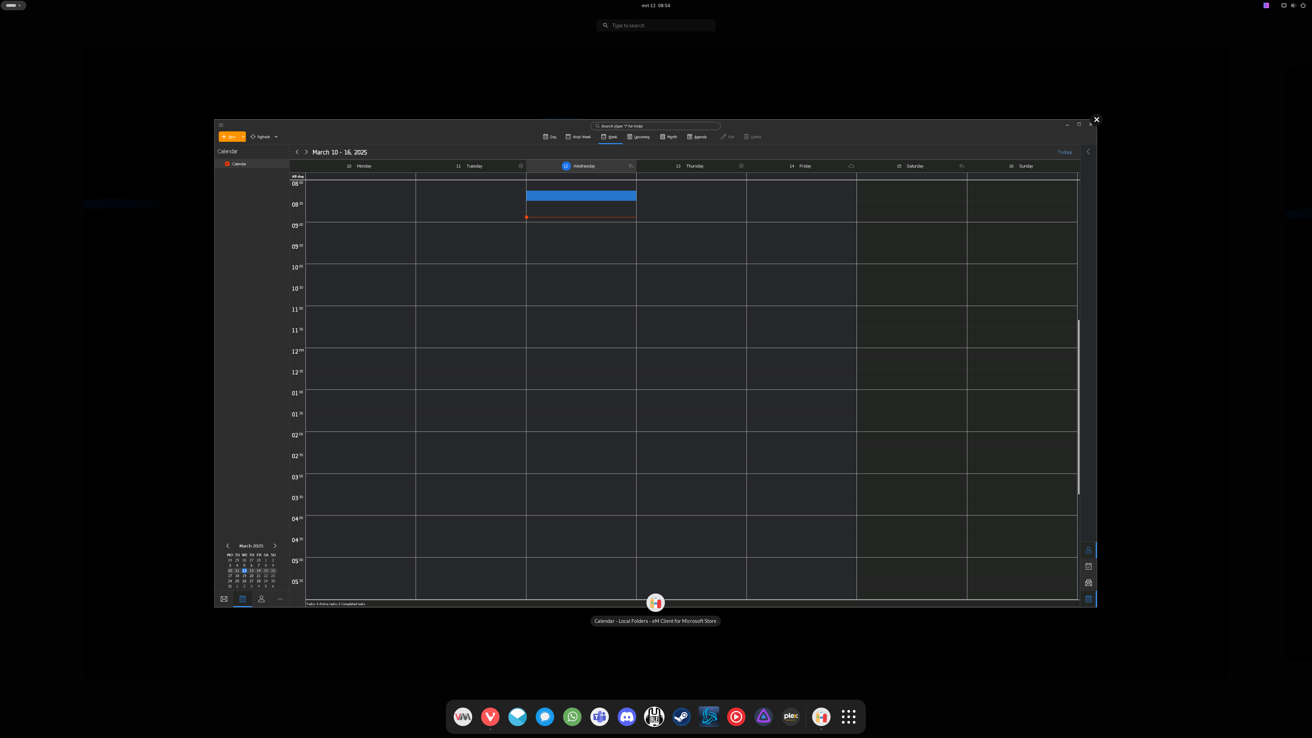Open Contacts section in bottom bar

point(261,599)
